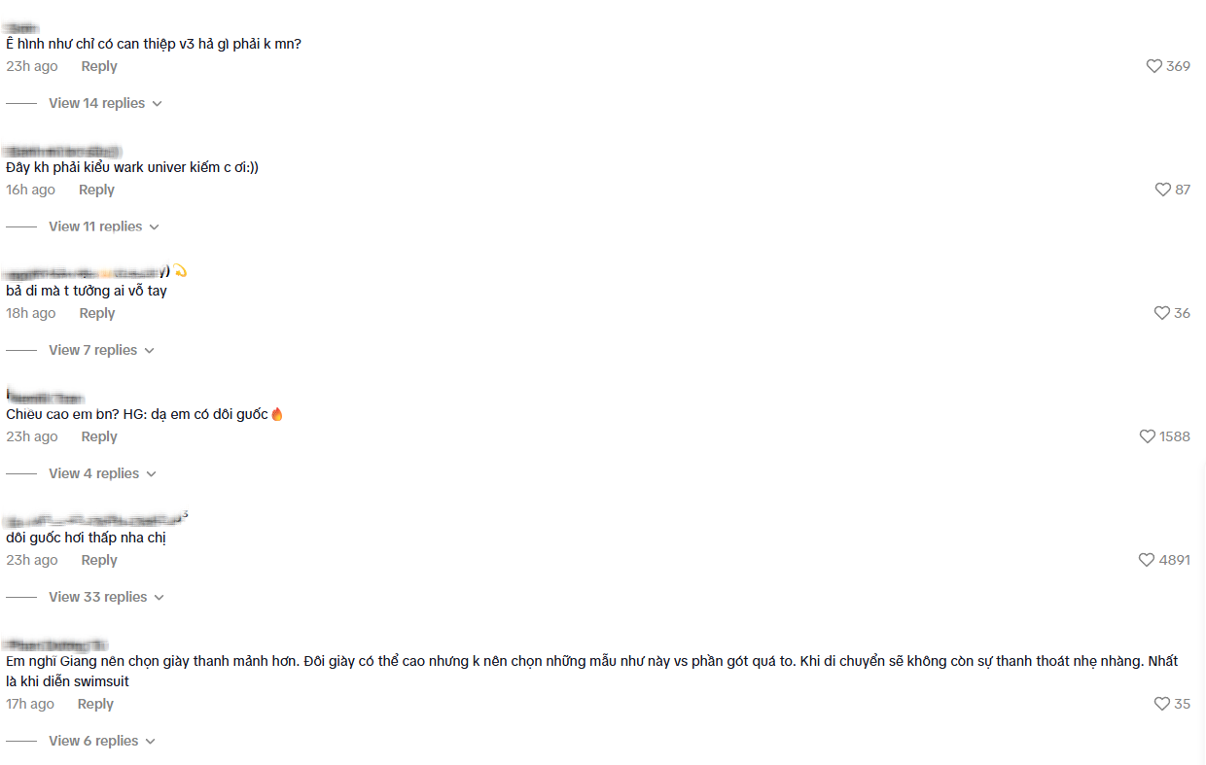The height and width of the screenshot is (765, 1206).
Task: Show "View 6 replies" thread
Action: [x=101, y=741]
